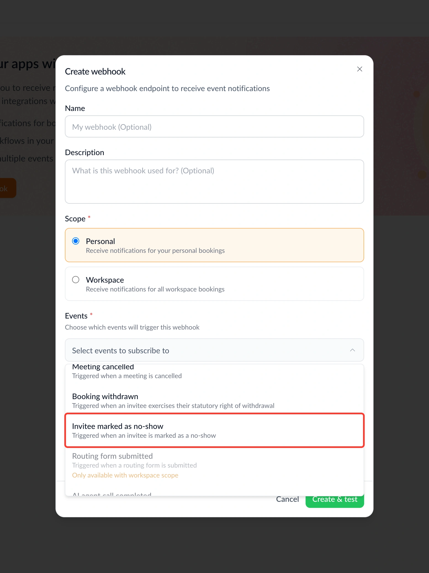Select the Routing form submitted option

tap(214, 465)
